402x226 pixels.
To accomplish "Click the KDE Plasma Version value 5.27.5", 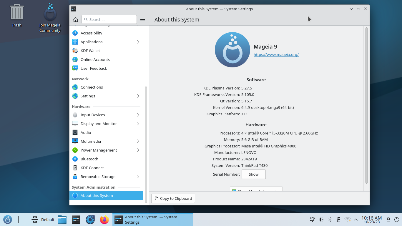I will (x=247, y=88).
